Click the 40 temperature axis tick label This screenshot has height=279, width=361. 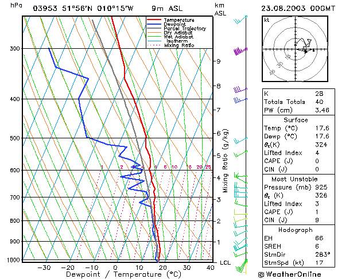coord(210,268)
